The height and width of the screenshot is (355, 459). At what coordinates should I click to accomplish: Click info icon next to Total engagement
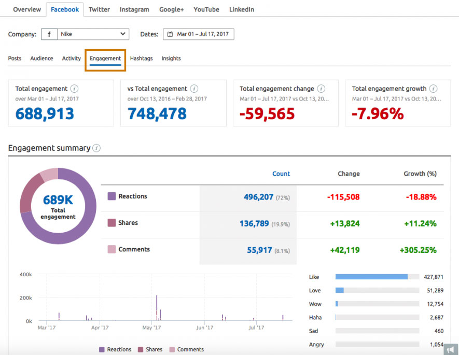click(x=74, y=89)
